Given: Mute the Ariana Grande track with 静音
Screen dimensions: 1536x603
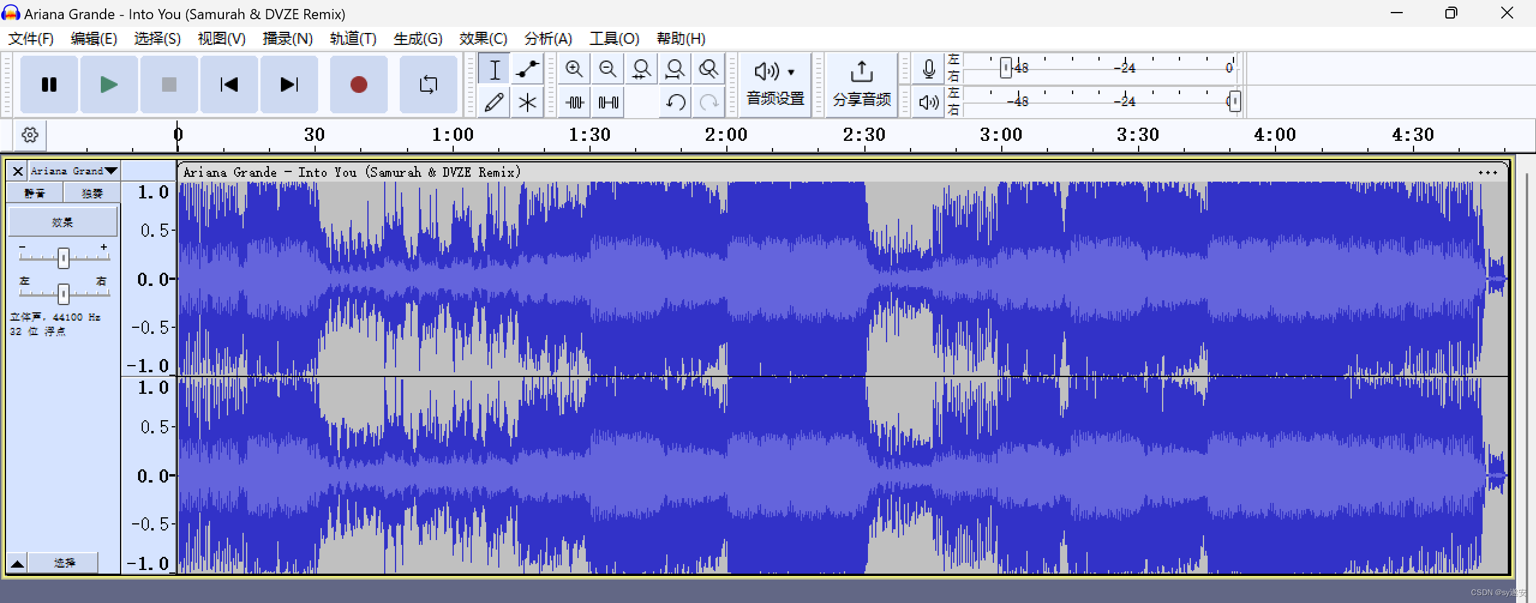Looking at the screenshot, I should tap(34, 193).
